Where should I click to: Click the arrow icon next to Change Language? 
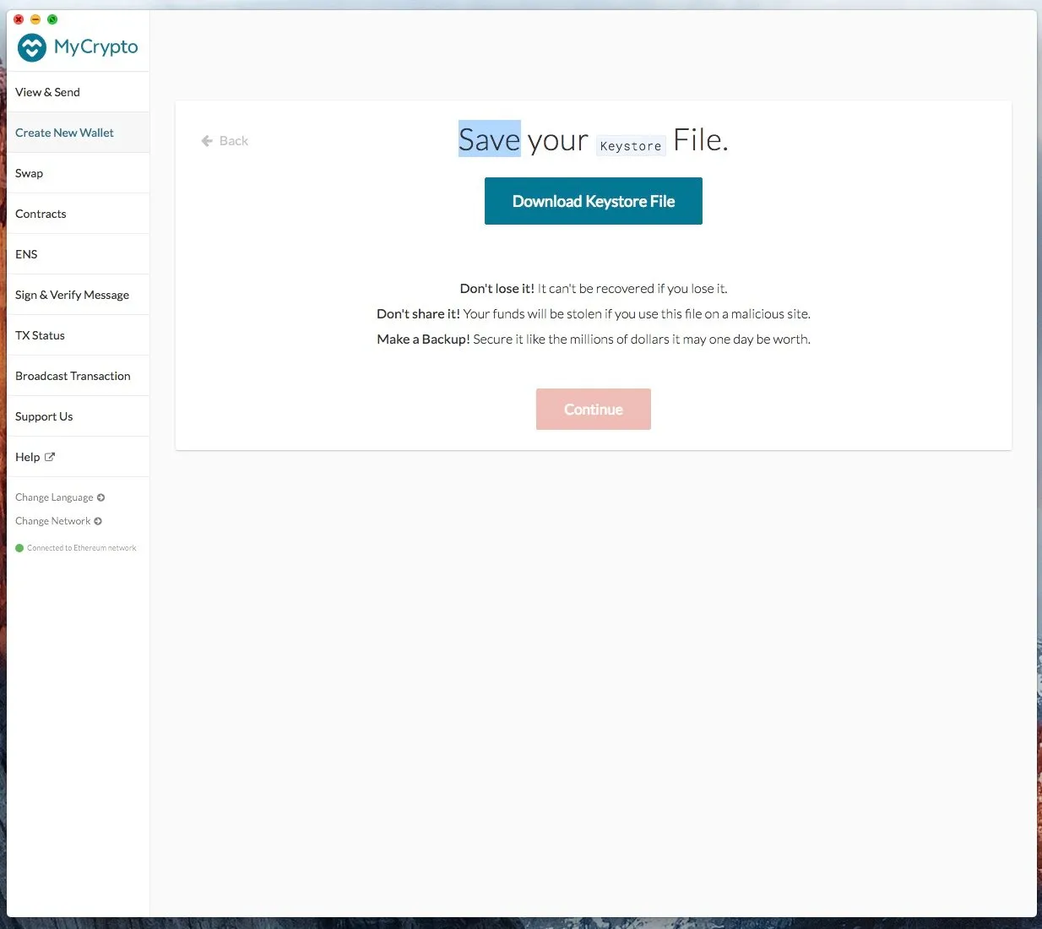tap(100, 497)
